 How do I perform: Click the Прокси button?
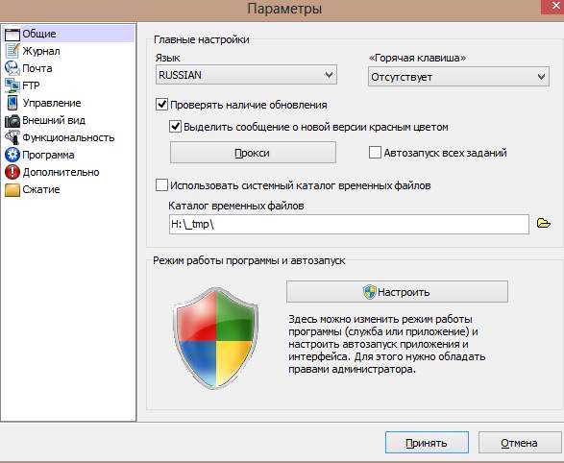tap(253, 153)
